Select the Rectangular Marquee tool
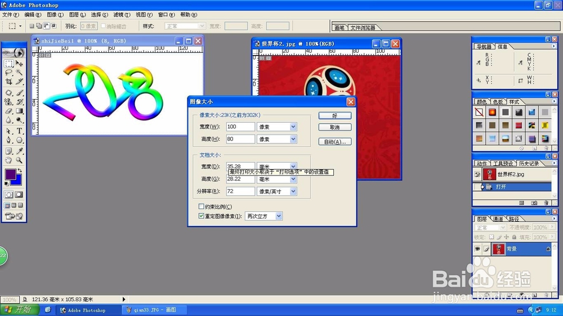Screen dimensions: 563x316 click(x=9, y=64)
